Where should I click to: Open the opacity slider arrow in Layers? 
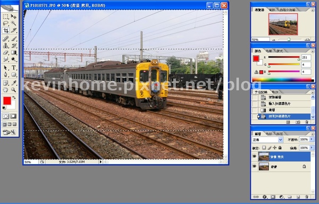312,139
